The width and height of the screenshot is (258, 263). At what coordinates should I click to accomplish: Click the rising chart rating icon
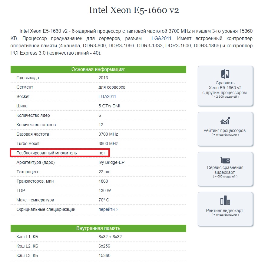225,121
